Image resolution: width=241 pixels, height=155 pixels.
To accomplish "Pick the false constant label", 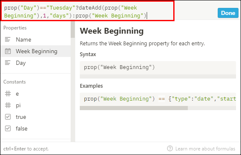I will pos(22,128).
